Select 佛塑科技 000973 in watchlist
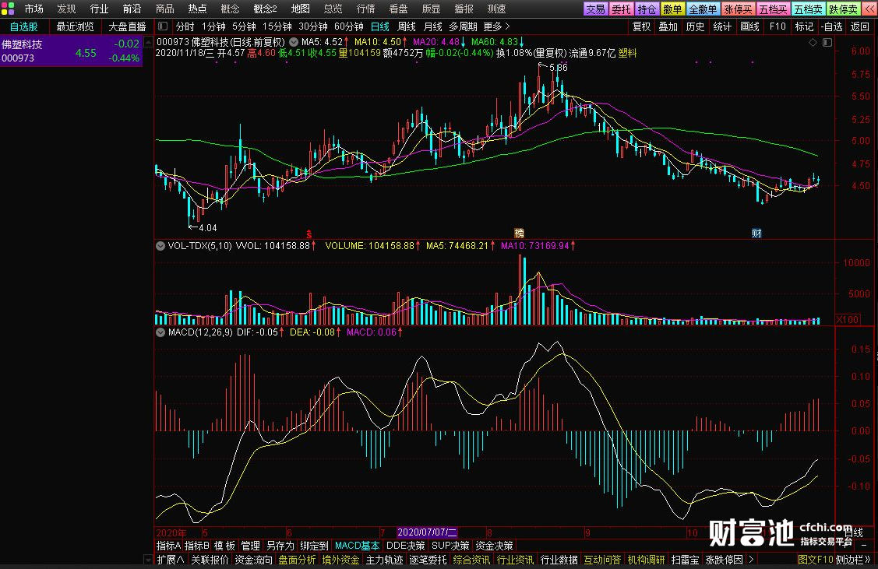 (71, 51)
